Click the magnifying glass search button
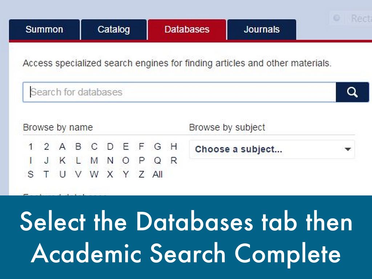372x279 pixels. click(x=352, y=92)
